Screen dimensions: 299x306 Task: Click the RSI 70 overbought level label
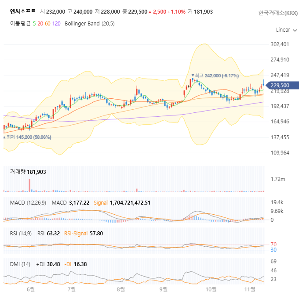pyautogui.click(x=273, y=245)
